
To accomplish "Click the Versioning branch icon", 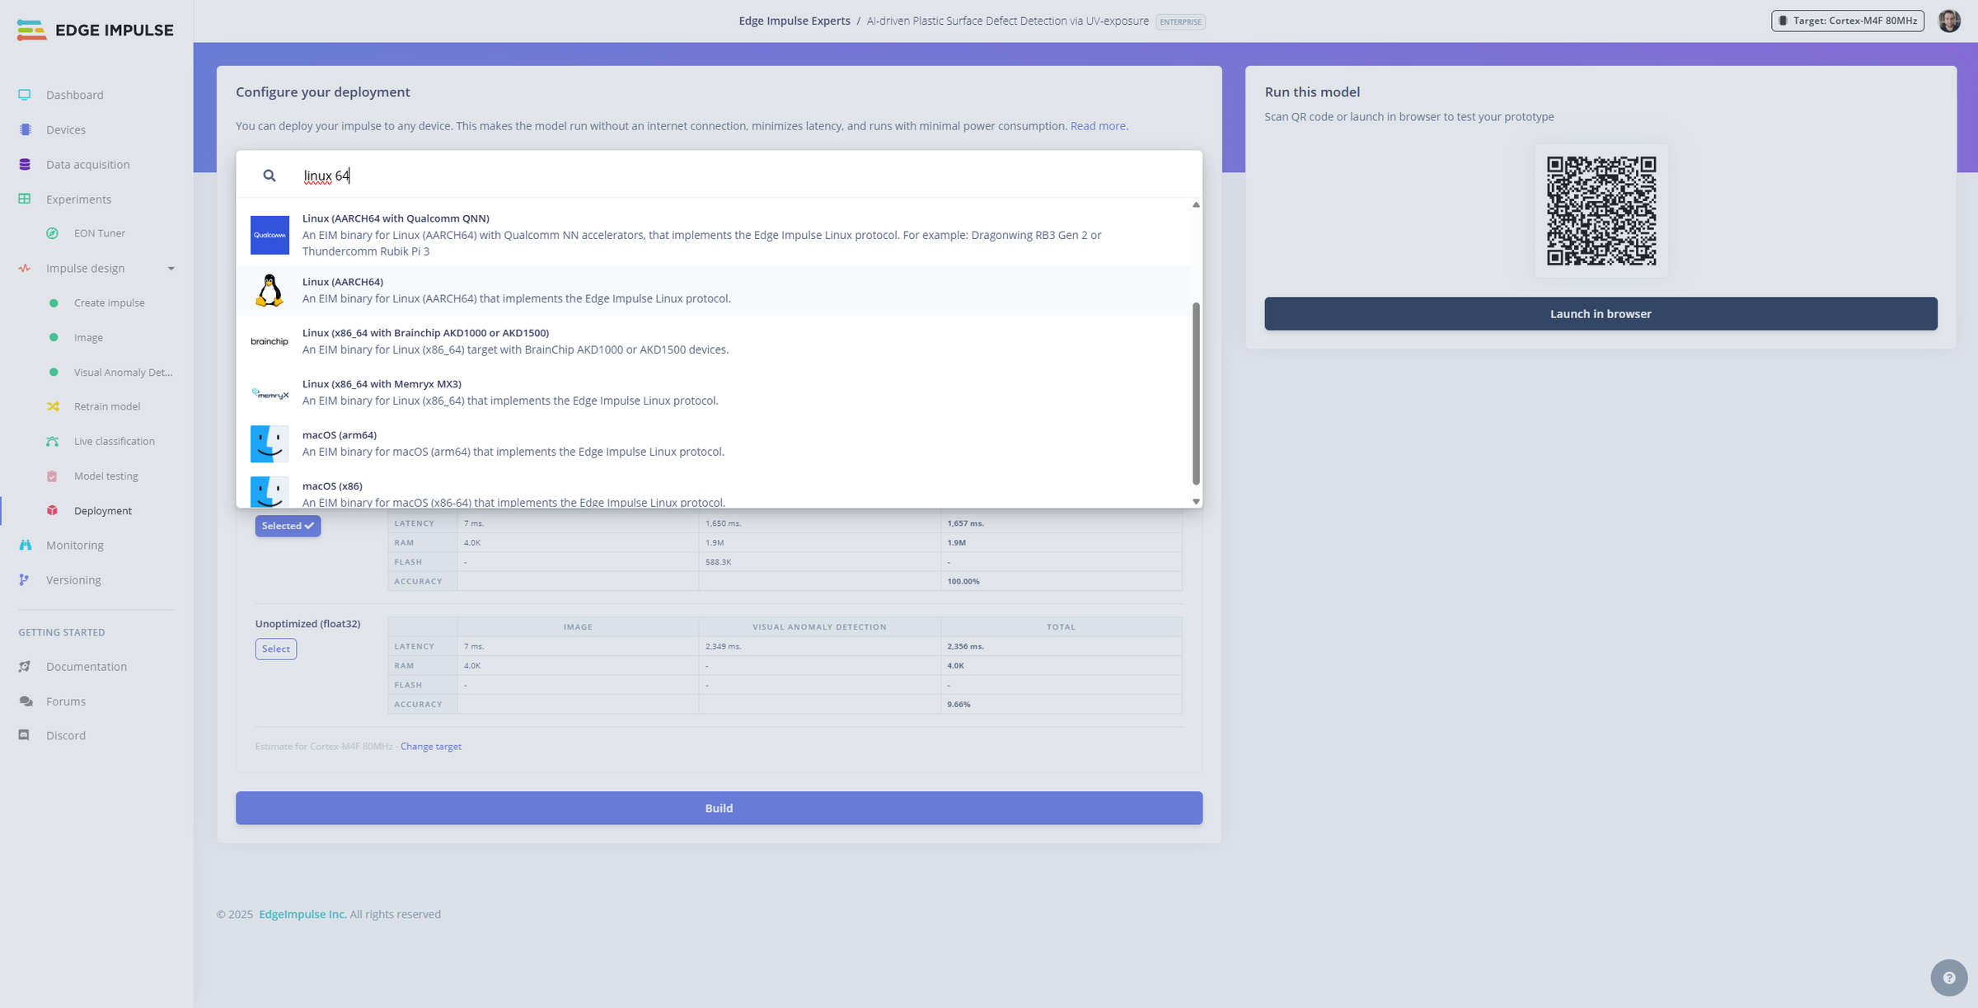I will 25,579.
